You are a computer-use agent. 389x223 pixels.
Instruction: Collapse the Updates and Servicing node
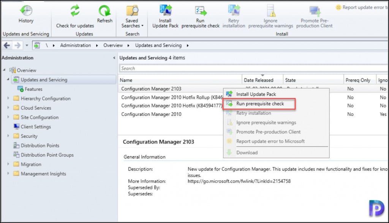8,80
